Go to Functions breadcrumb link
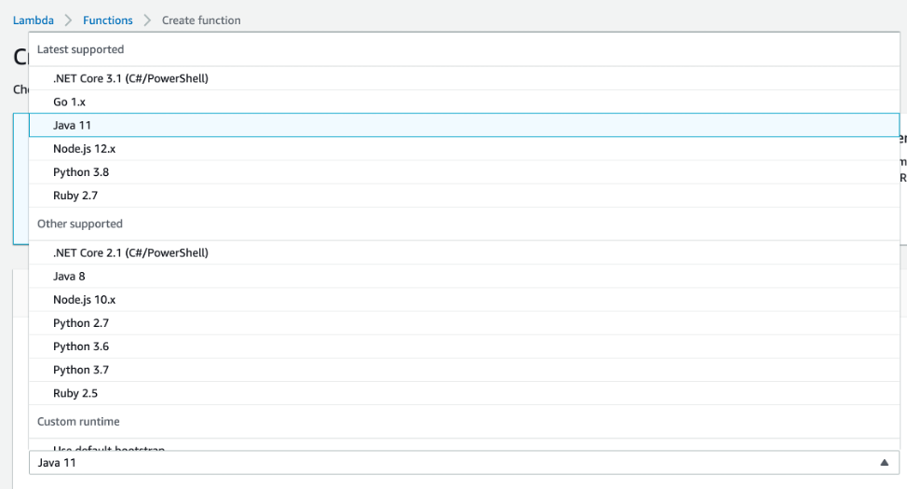Image resolution: width=907 pixels, height=489 pixels. point(108,20)
